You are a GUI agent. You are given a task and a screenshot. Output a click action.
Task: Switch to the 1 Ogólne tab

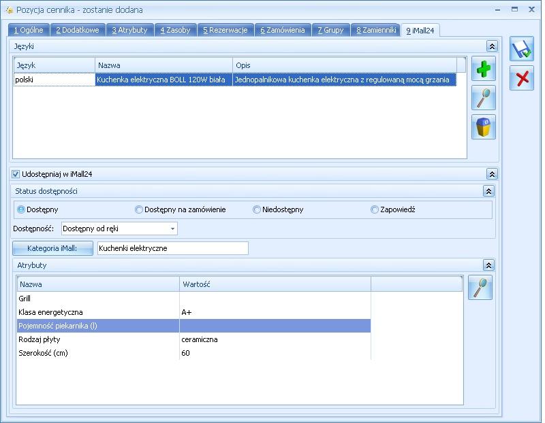29,30
